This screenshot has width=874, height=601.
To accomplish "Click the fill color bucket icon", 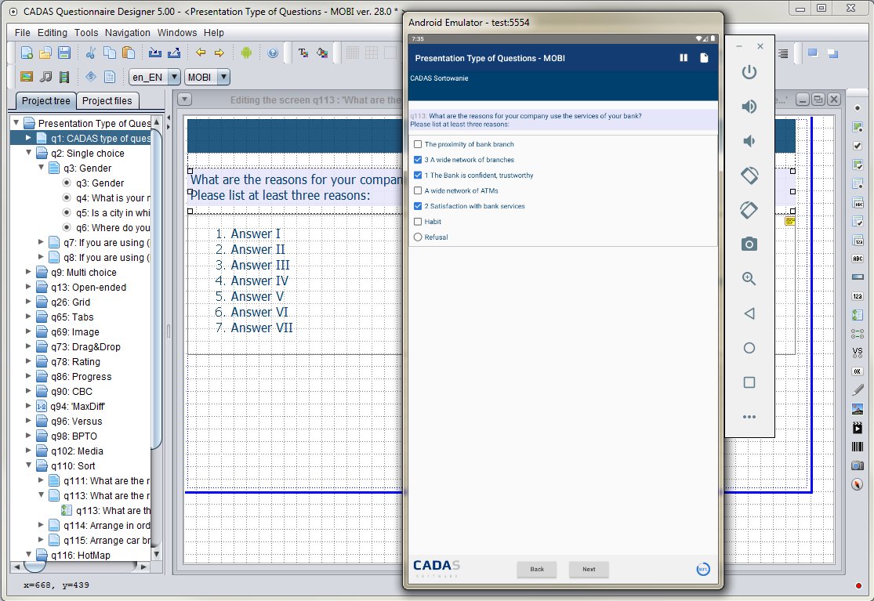I will click(322, 53).
